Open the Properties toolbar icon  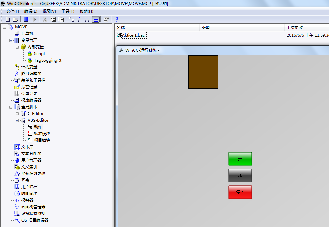coord(106,19)
